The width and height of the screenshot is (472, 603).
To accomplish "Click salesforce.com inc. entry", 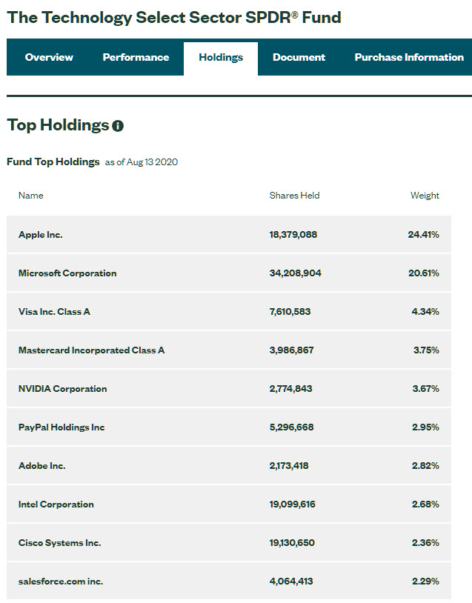I will (x=61, y=582).
